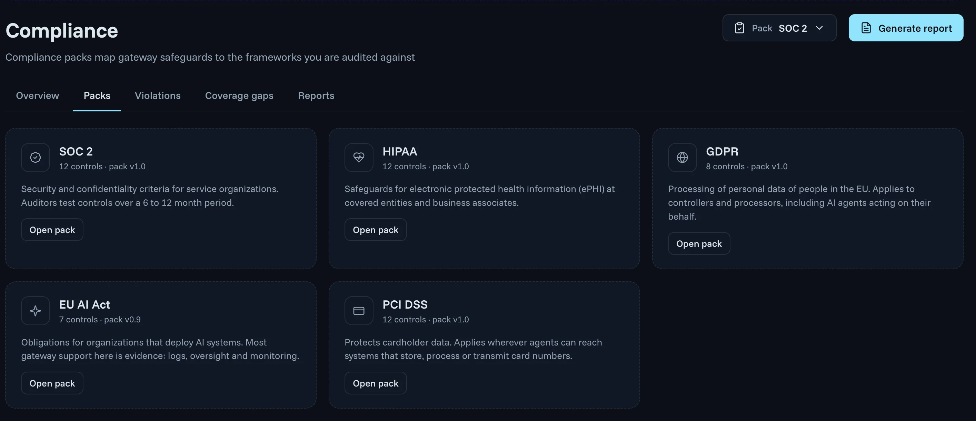The height and width of the screenshot is (421, 976).
Task: Select the Packs tab
Action: (x=97, y=96)
